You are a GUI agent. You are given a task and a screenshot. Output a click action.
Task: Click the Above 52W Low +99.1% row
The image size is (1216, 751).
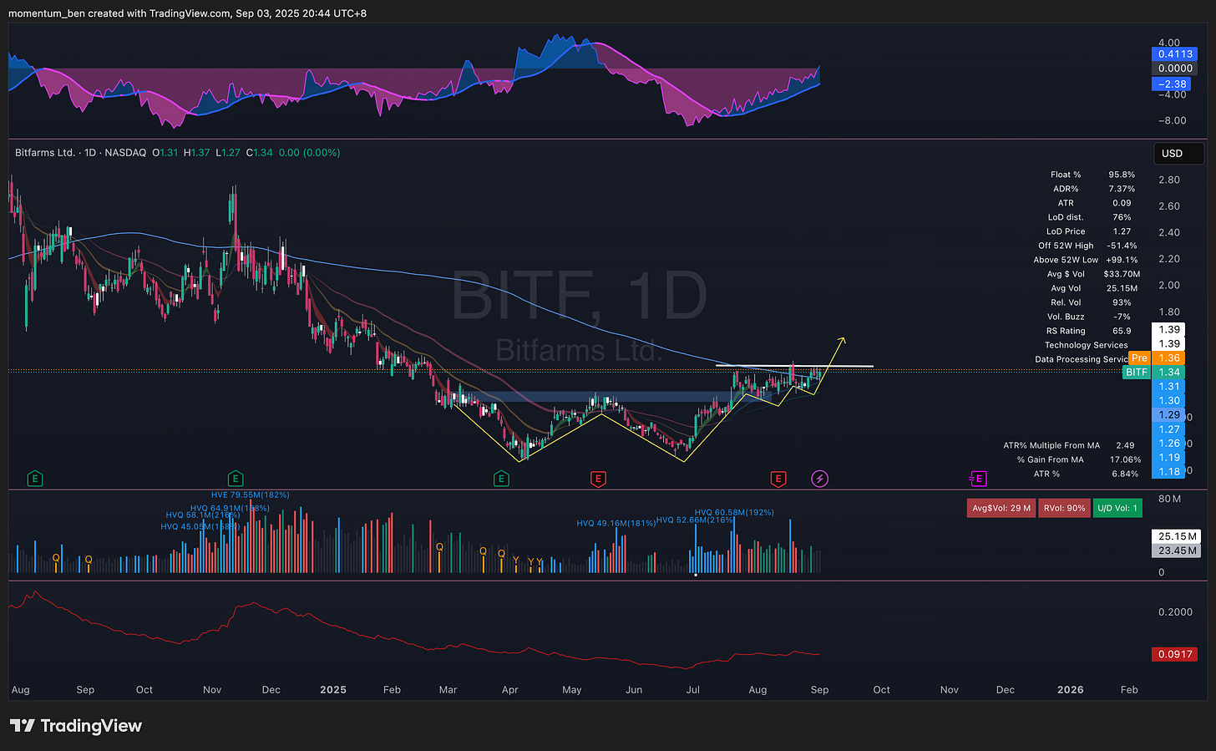(1086, 260)
